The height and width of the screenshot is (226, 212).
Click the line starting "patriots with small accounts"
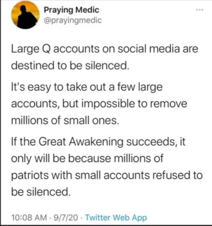point(107,175)
